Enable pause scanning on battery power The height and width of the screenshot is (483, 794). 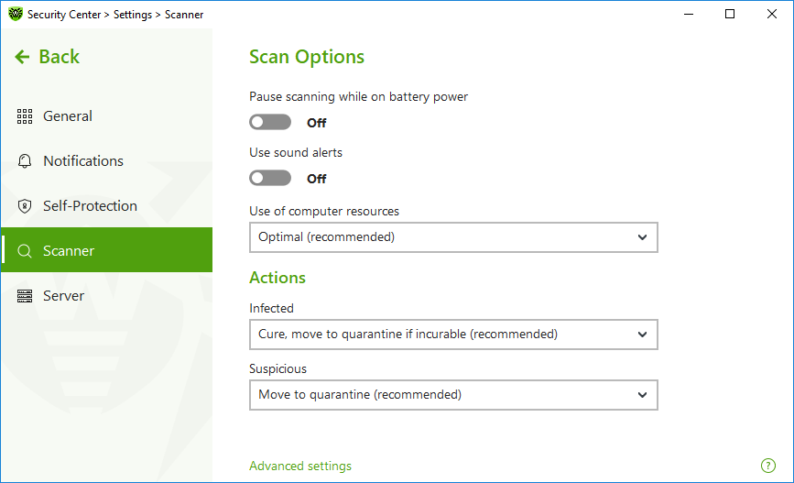click(270, 122)
